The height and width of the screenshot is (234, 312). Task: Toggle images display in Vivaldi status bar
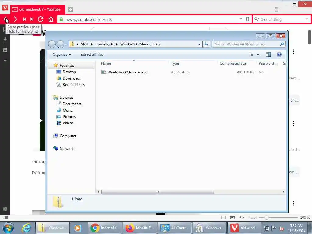[232, 218]
